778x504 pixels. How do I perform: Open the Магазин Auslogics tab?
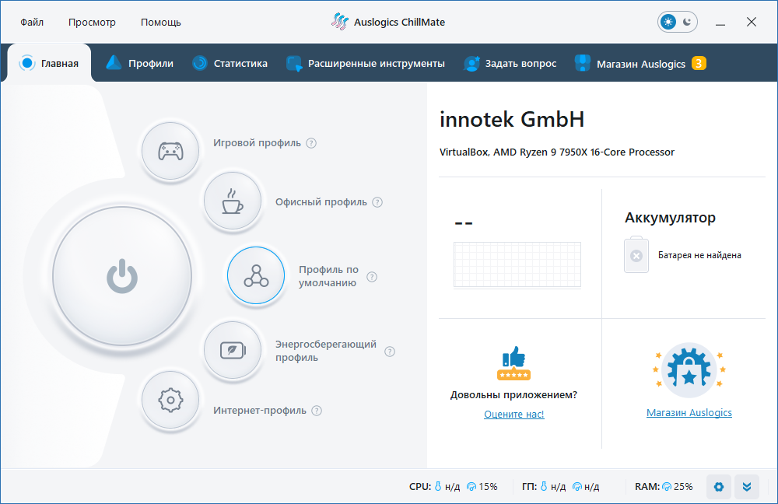[640, 63]
